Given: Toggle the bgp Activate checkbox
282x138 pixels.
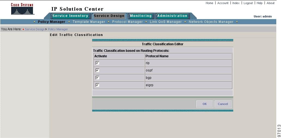Looking at the screenshot, I should pos(97,77).
